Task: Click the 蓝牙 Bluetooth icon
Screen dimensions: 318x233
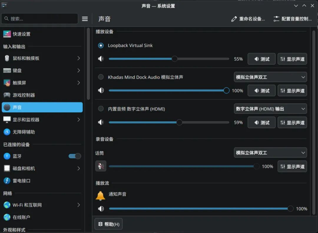Action: tap(7, 156)
